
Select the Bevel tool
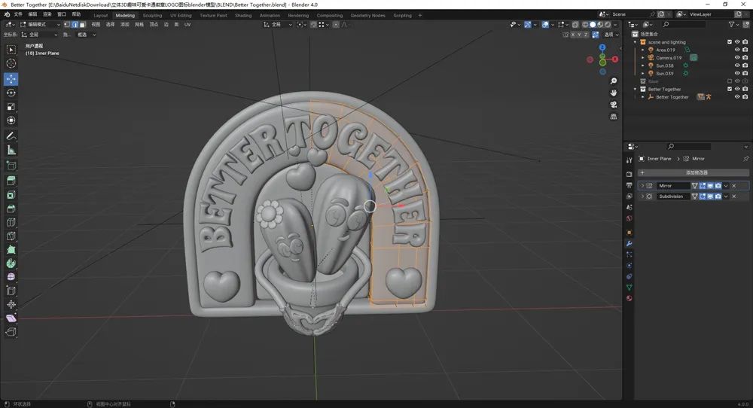11,209
